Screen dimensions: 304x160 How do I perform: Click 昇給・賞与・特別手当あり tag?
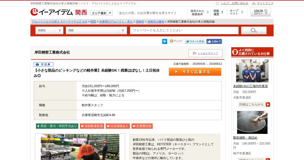click(x=57, y=126)
